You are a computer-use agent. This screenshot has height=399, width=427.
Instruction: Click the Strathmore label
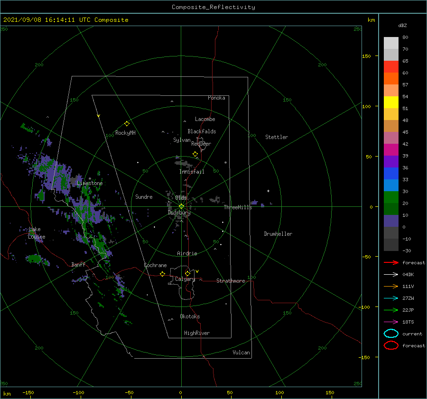(x=231, y=281)
